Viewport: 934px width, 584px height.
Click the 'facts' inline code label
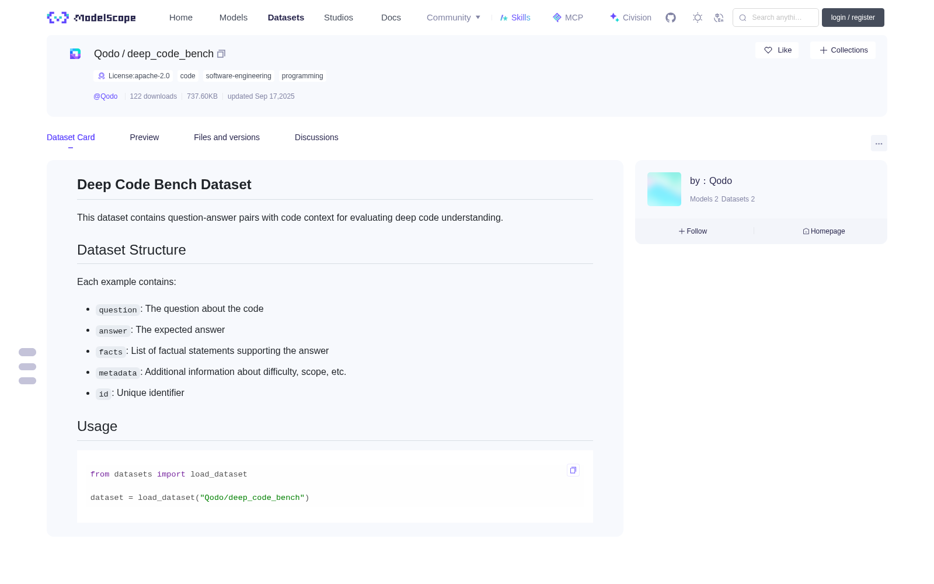pyautogui.click(x=111, y=352)
